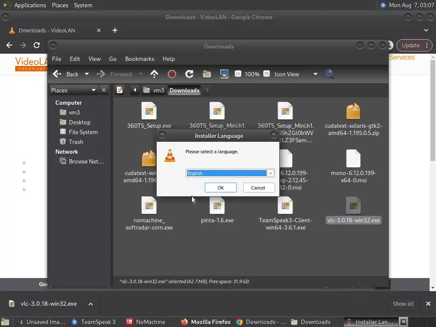436x327 pixels.
Task: Open the View menu
Action: pos(95,59)
